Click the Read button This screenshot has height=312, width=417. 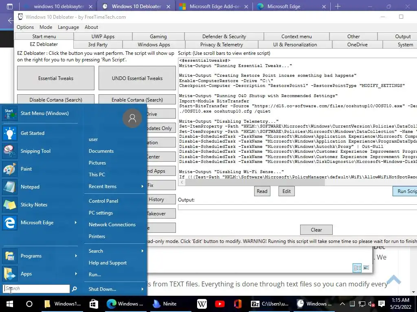[262, 191]
